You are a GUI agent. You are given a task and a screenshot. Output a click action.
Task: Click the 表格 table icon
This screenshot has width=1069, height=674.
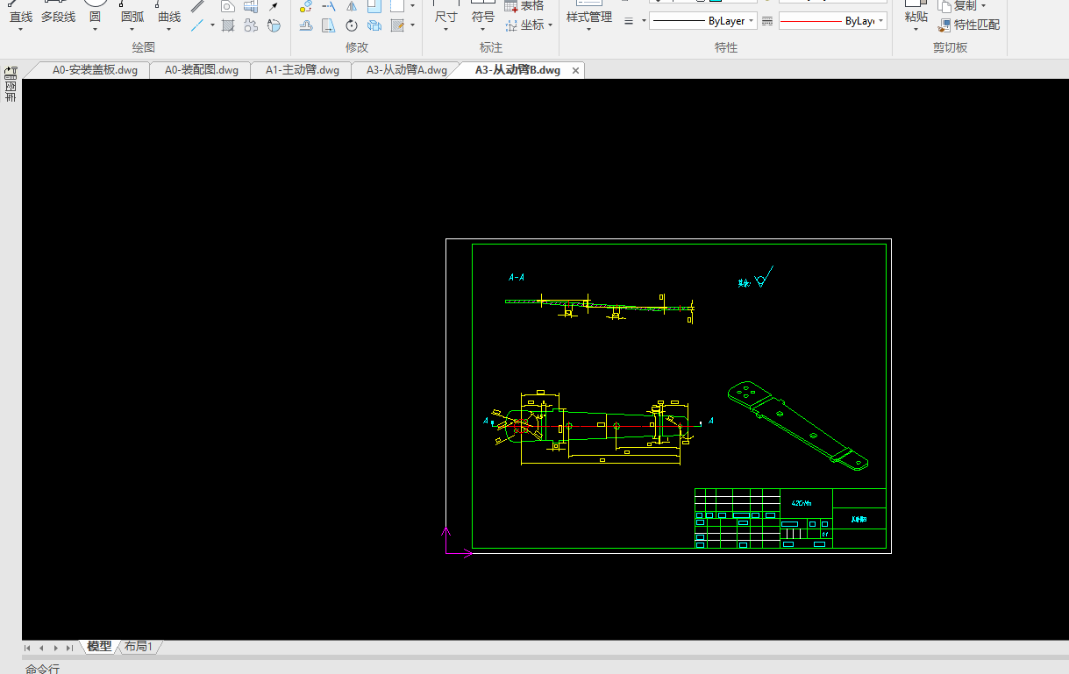(x=511, y=6)
